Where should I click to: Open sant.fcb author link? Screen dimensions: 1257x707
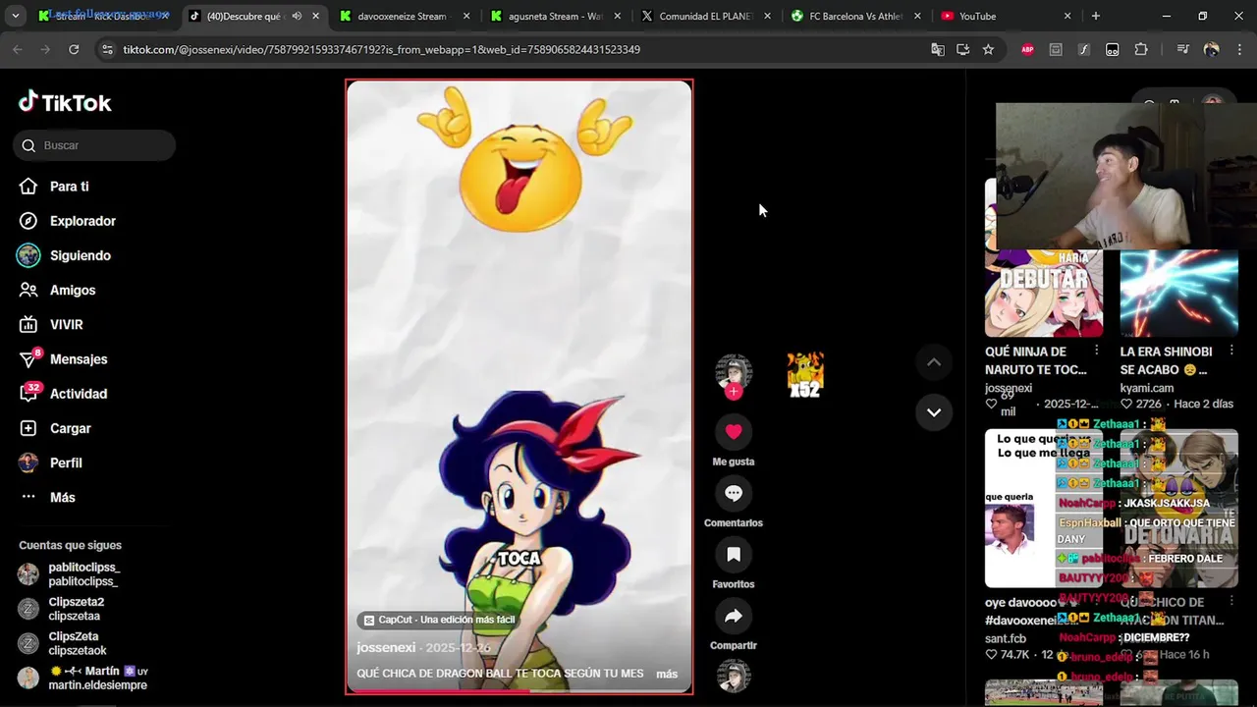(1006, 638)
